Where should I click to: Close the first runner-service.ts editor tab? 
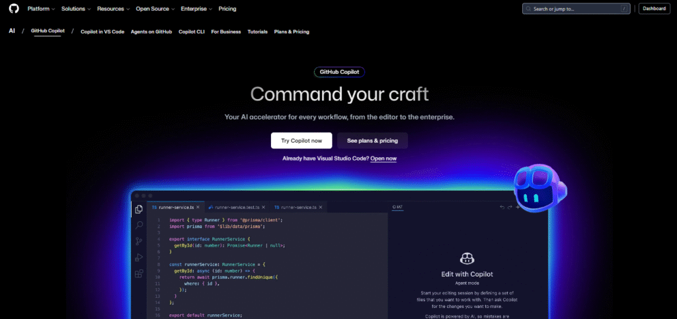point(198,207)
